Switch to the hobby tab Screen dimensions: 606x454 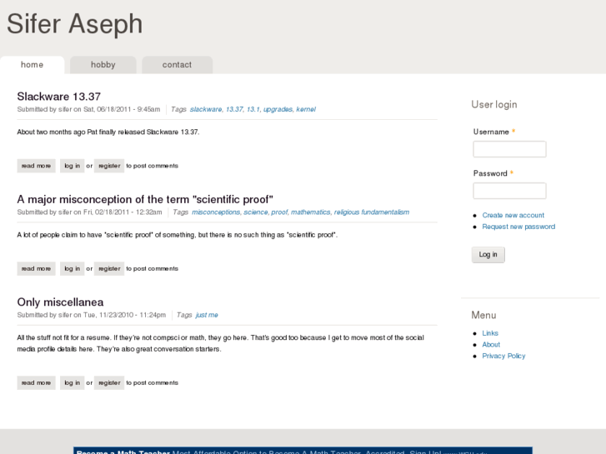pyautogui.click(x=103, y=65)
